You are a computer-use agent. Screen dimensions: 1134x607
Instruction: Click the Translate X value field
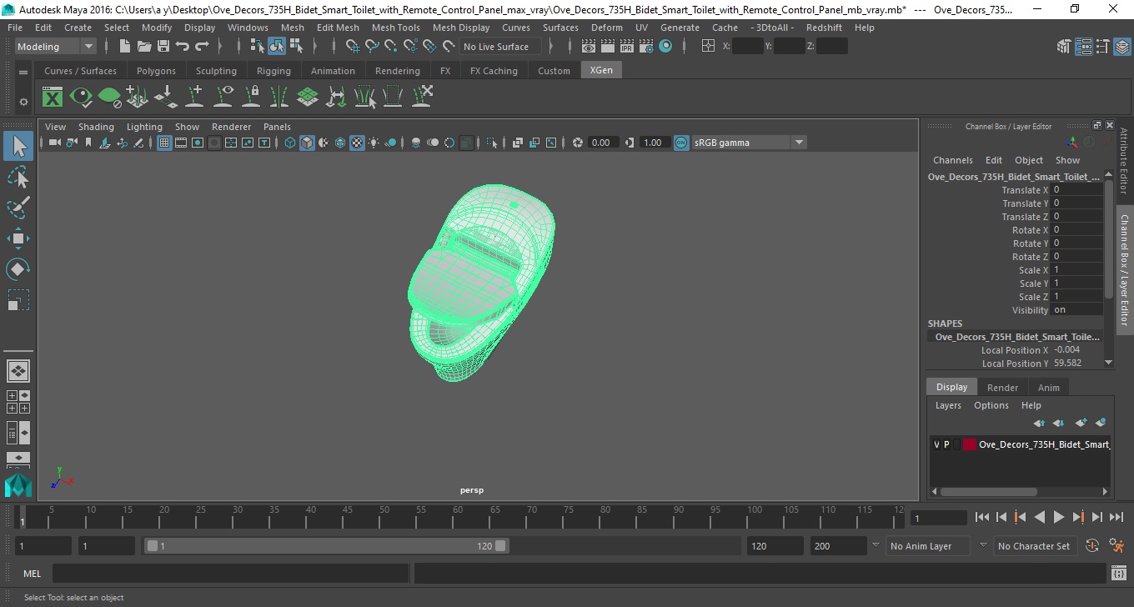(1076, 190)
